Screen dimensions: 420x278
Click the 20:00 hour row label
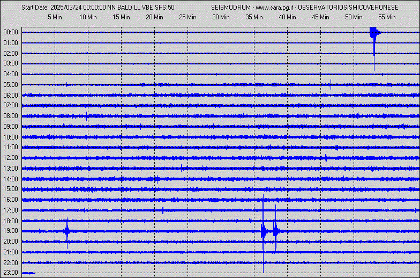tap(11, 242)
